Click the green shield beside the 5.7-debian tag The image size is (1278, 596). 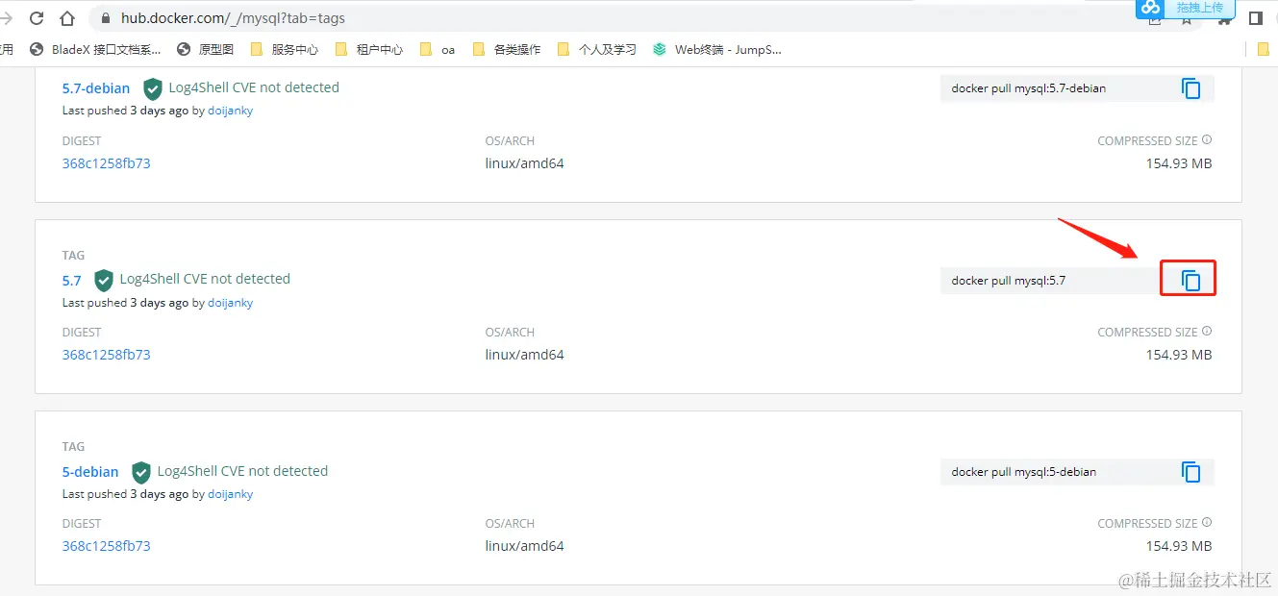(x=153, y=89)
